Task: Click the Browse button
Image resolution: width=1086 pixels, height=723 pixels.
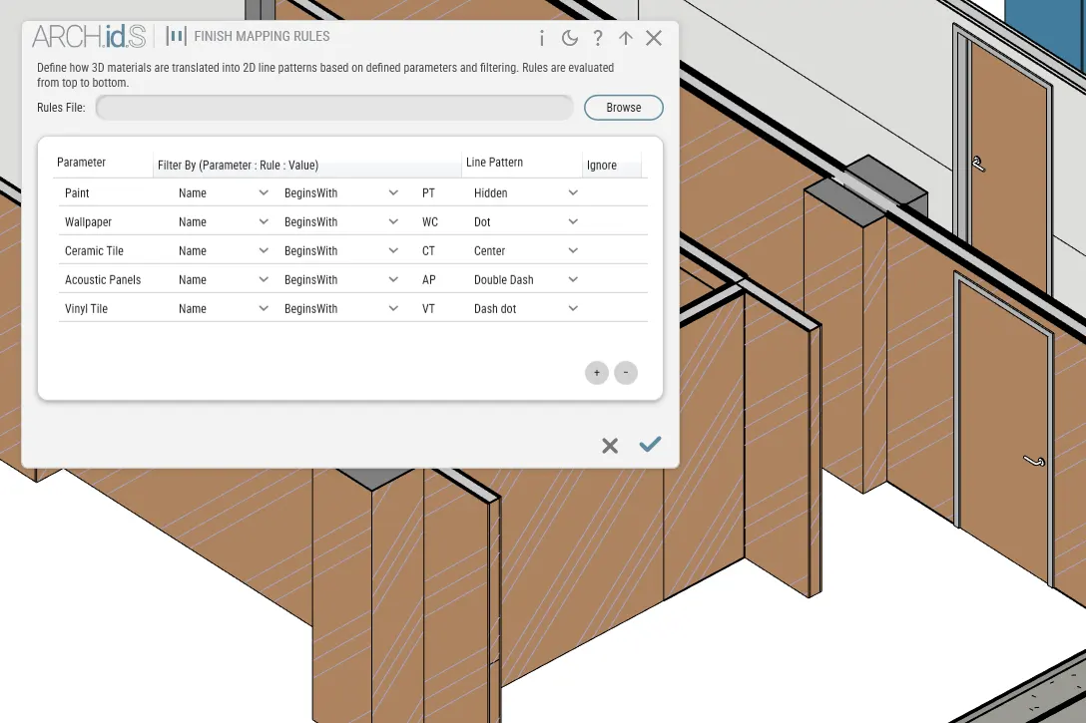Action: pyautogui.click(x=623, y=108)
